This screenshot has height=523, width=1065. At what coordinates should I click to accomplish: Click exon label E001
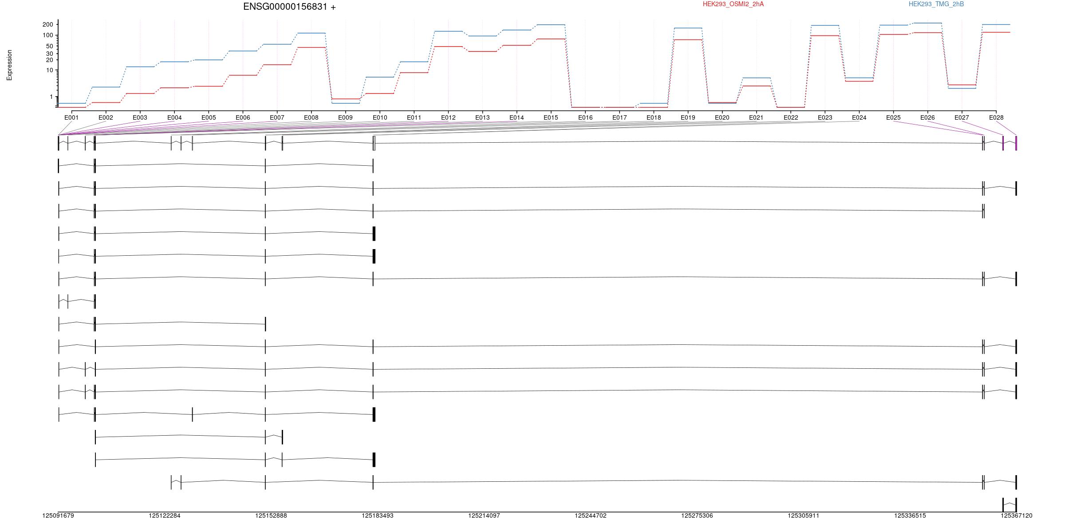[x=71, y=117]
